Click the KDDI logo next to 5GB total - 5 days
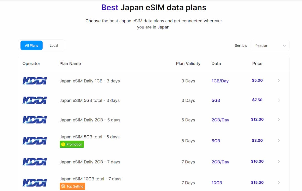Image resolution: width=302 pixels, height=191 pixels. [x=34, y=140]
